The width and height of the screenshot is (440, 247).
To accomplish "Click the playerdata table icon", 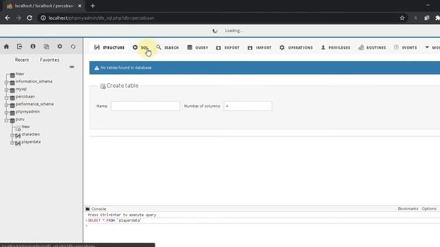I will click(18, 143).
